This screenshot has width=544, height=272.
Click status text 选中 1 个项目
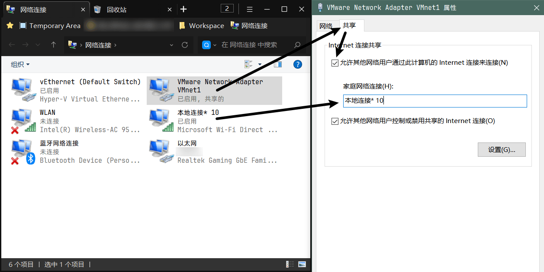pos(64,264)
